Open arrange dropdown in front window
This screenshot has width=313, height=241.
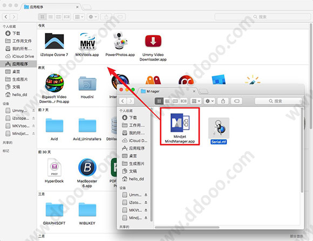(195, 101)
